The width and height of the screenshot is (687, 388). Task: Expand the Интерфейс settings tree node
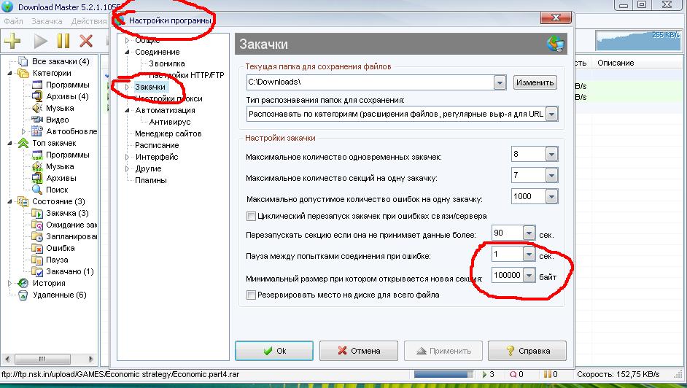(127, 157)
